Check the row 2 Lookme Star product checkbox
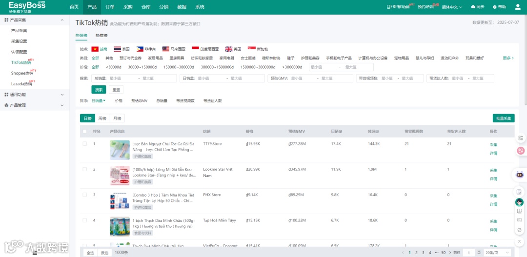Screen dimensions: 527x257 (x=85, y=169)
